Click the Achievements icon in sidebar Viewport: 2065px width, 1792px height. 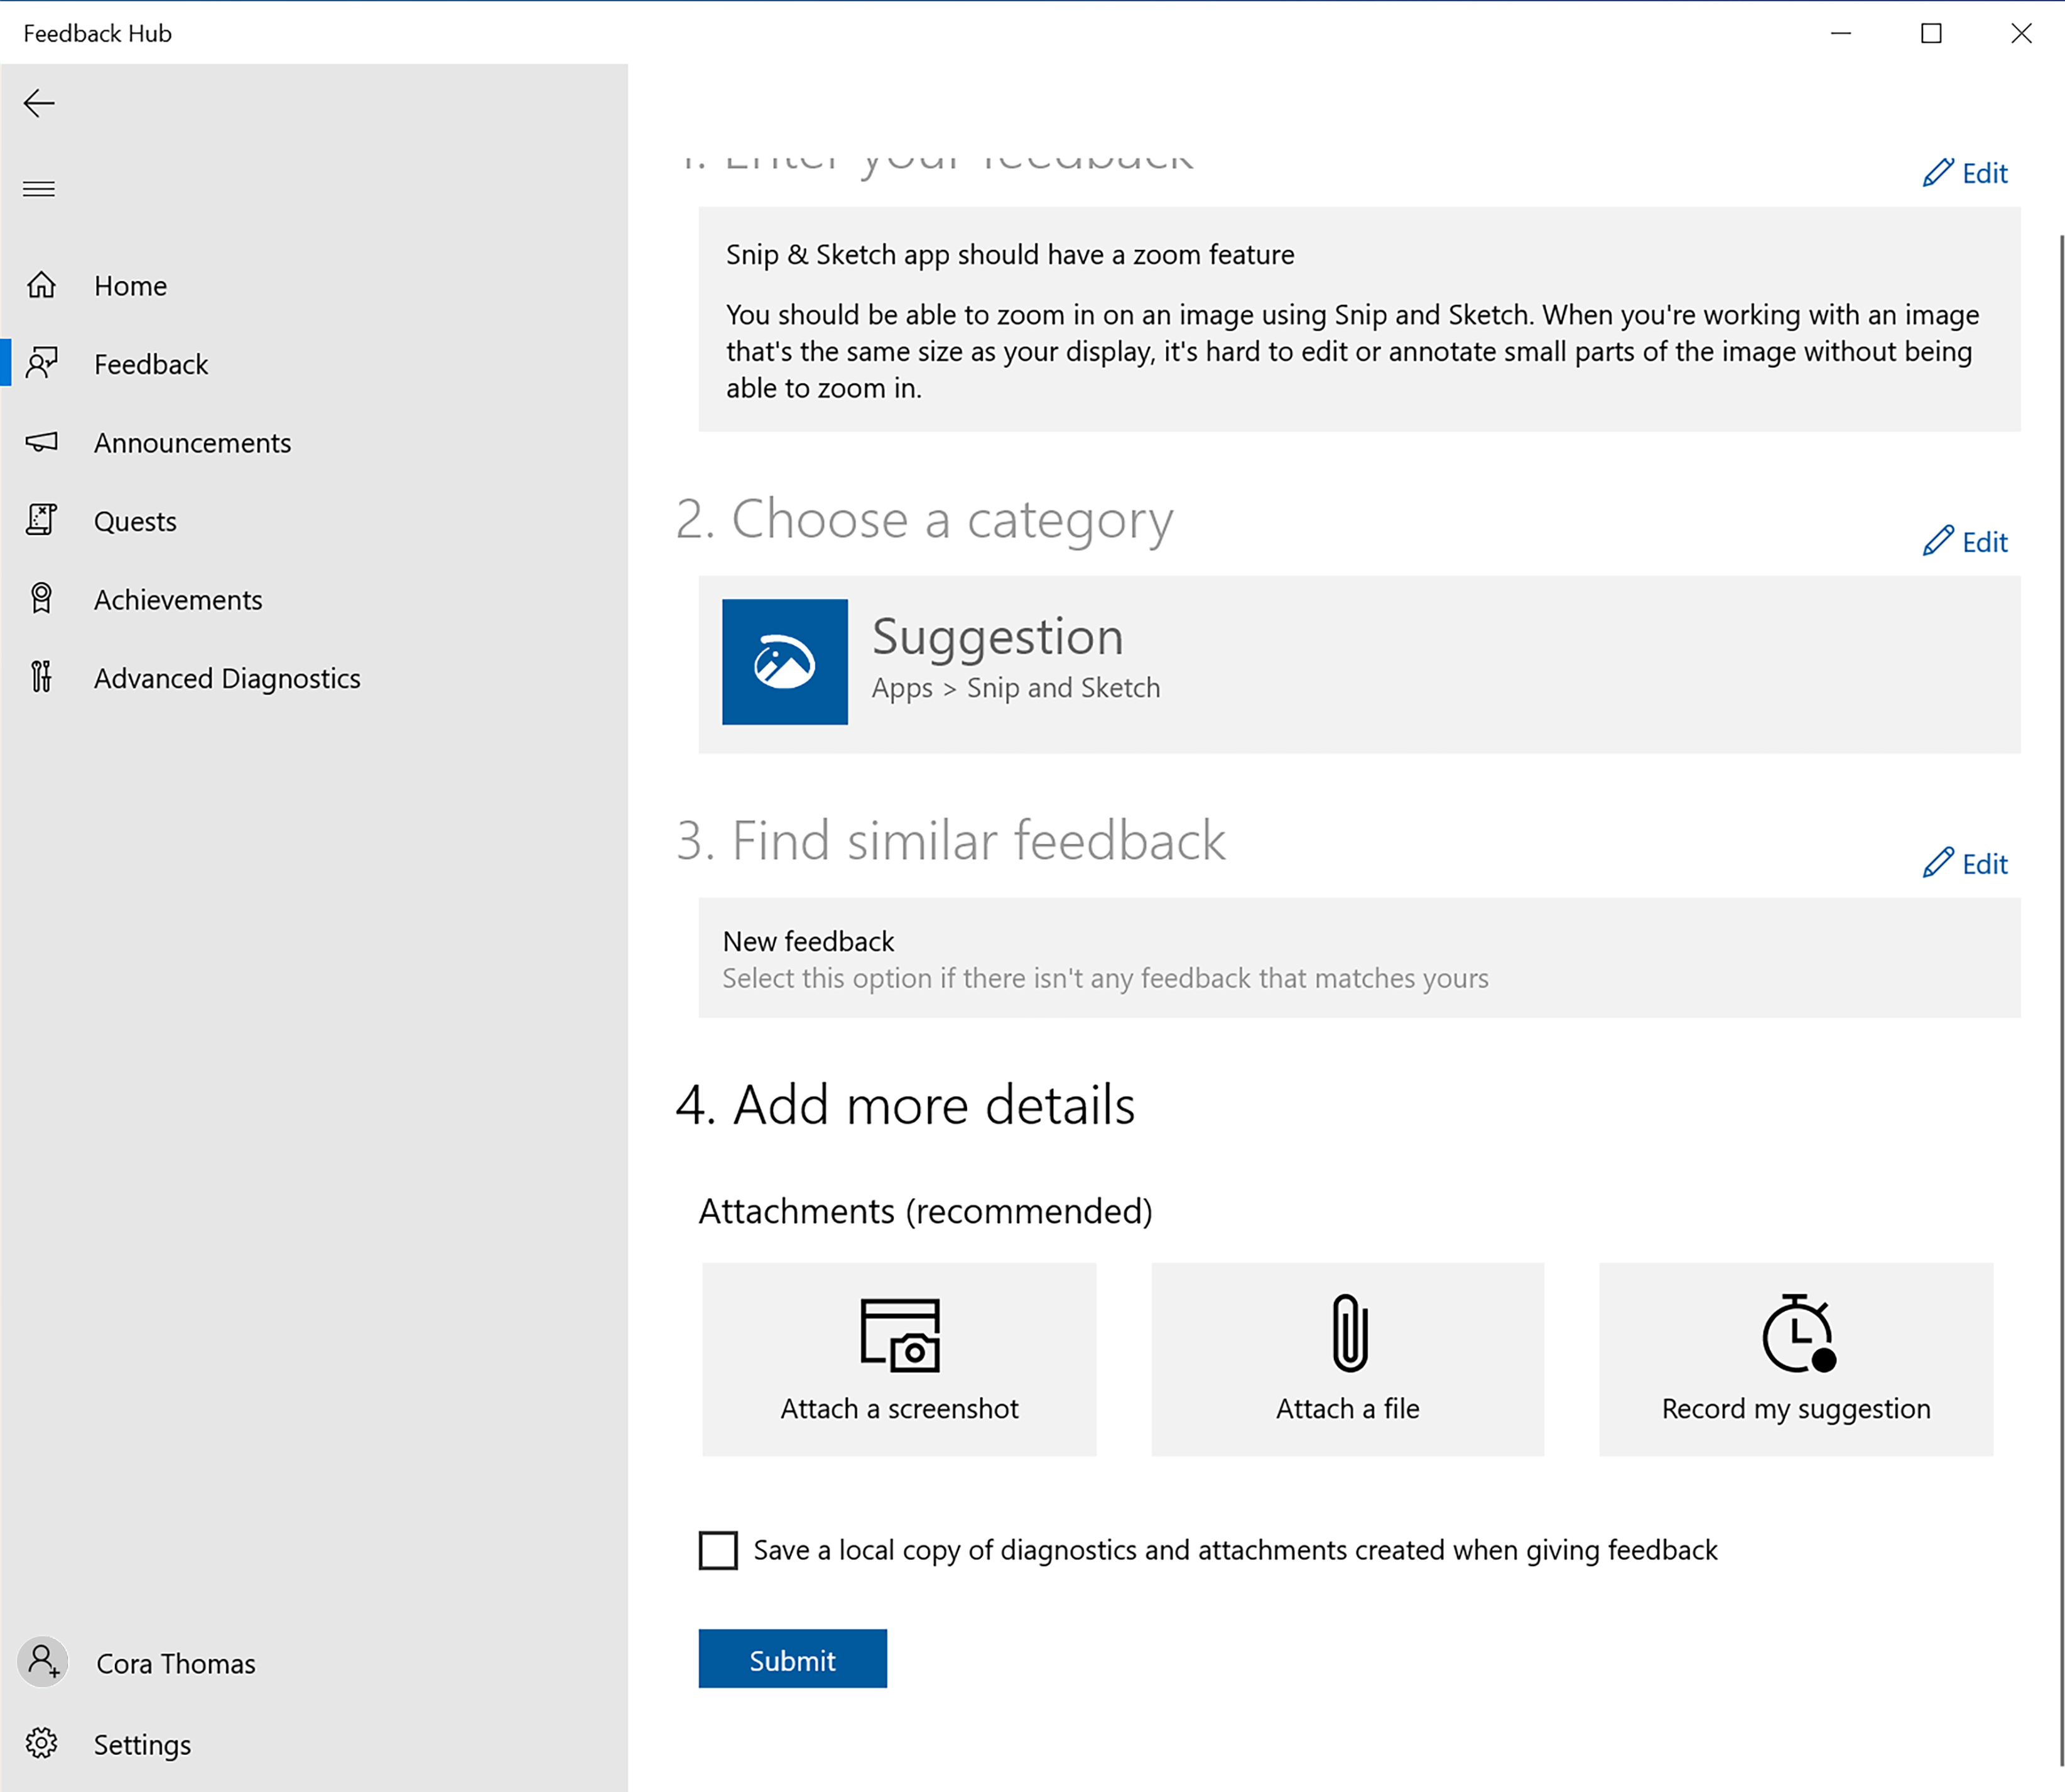(x=44, y=598)
